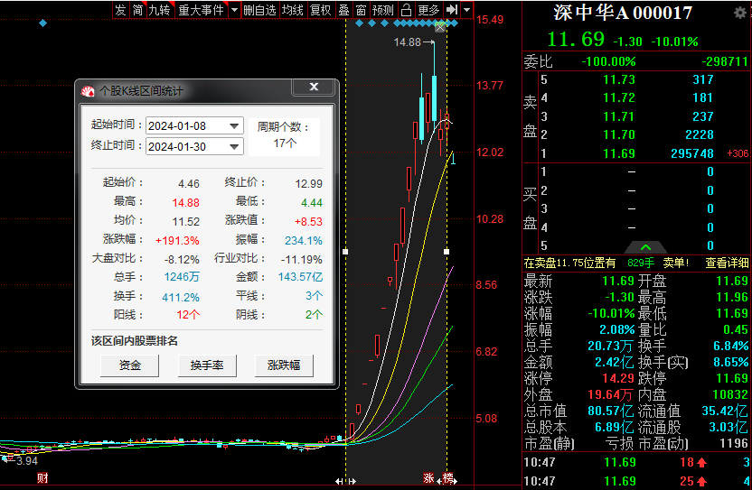752x490 pixels.
Task: Click the 深中华A 000017 stock title
Action: click(x=623, y=13)
